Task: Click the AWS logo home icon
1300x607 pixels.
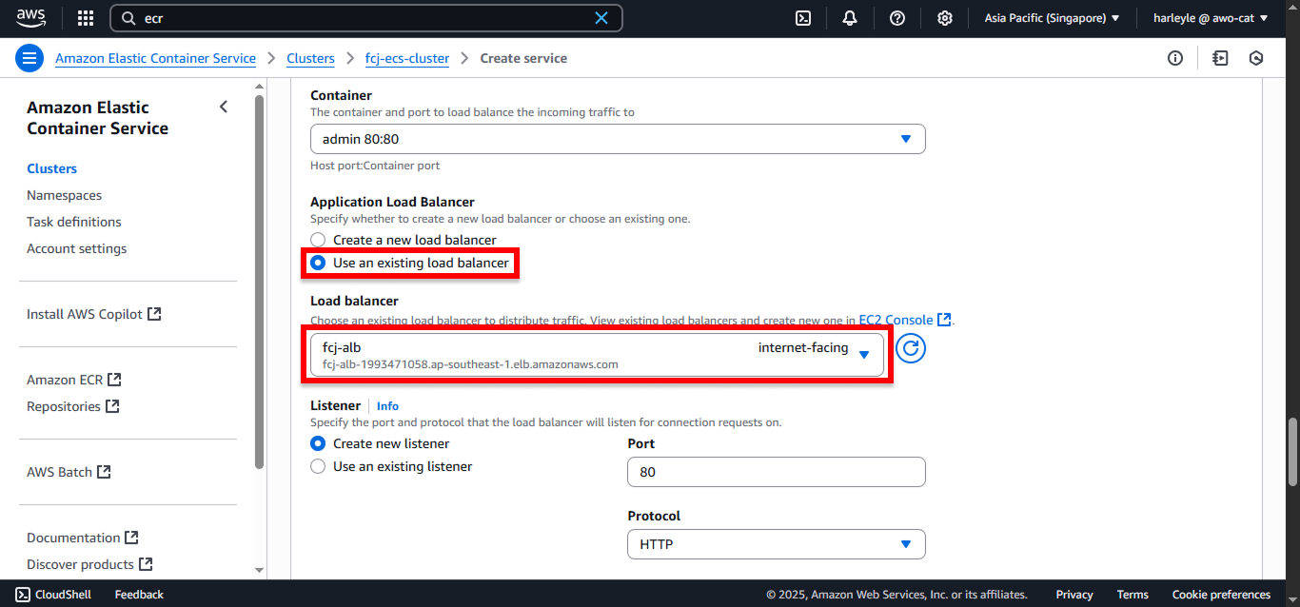Action: coord(30,17)
